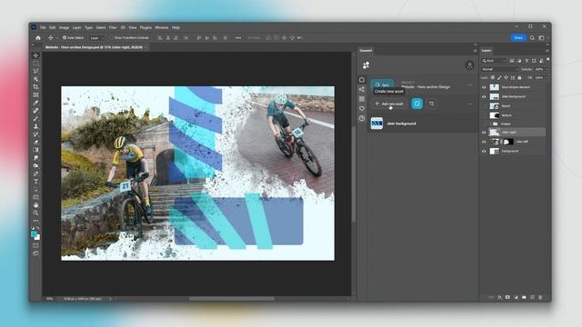This screenshot has width=582, height=327.
Task: Select the Move tool in the toolbox
Action: [x=35, y=55]
